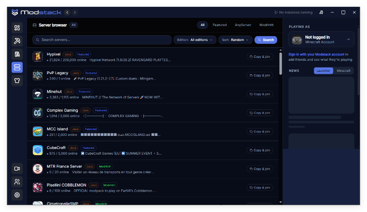Click the Server browser panel icon
The image size is (367, 212).
34,25
